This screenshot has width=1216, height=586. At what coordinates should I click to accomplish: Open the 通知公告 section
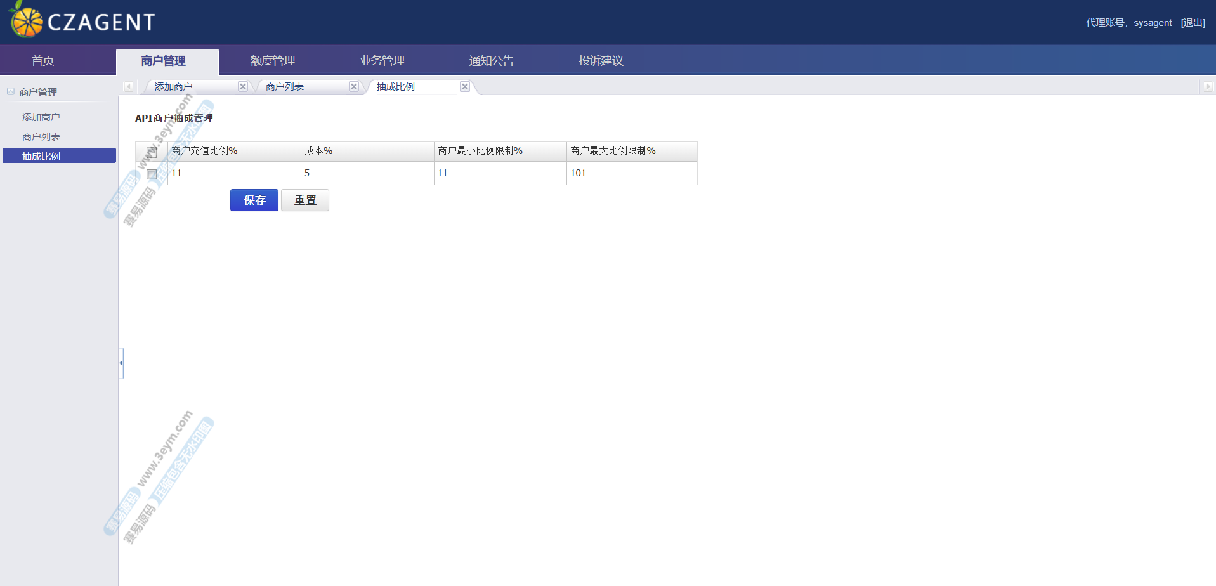click(491, 61)
